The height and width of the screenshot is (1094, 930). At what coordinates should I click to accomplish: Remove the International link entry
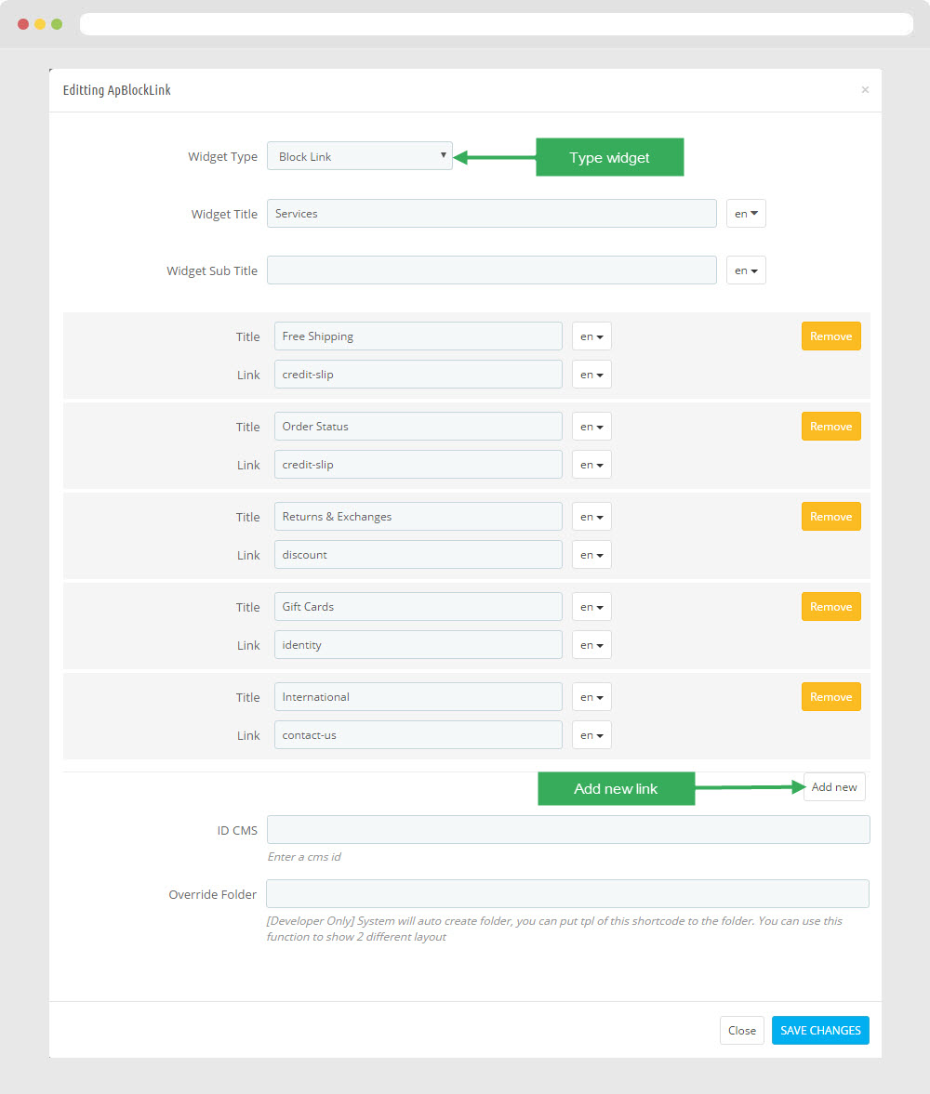coord(830,697)
